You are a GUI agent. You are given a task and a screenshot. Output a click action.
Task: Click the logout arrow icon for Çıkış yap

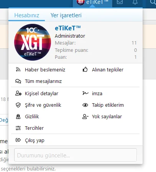[x=18, y=140]
